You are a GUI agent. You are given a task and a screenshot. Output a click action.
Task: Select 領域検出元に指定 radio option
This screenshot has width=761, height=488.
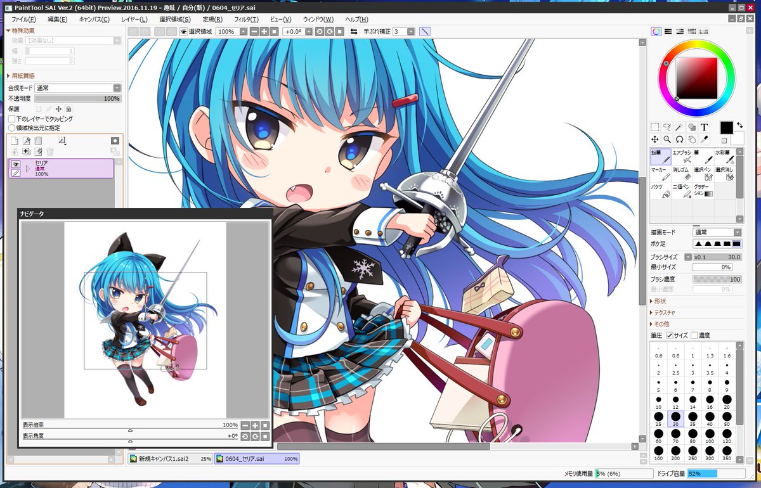pyautogui.click(x=11, y=127)
